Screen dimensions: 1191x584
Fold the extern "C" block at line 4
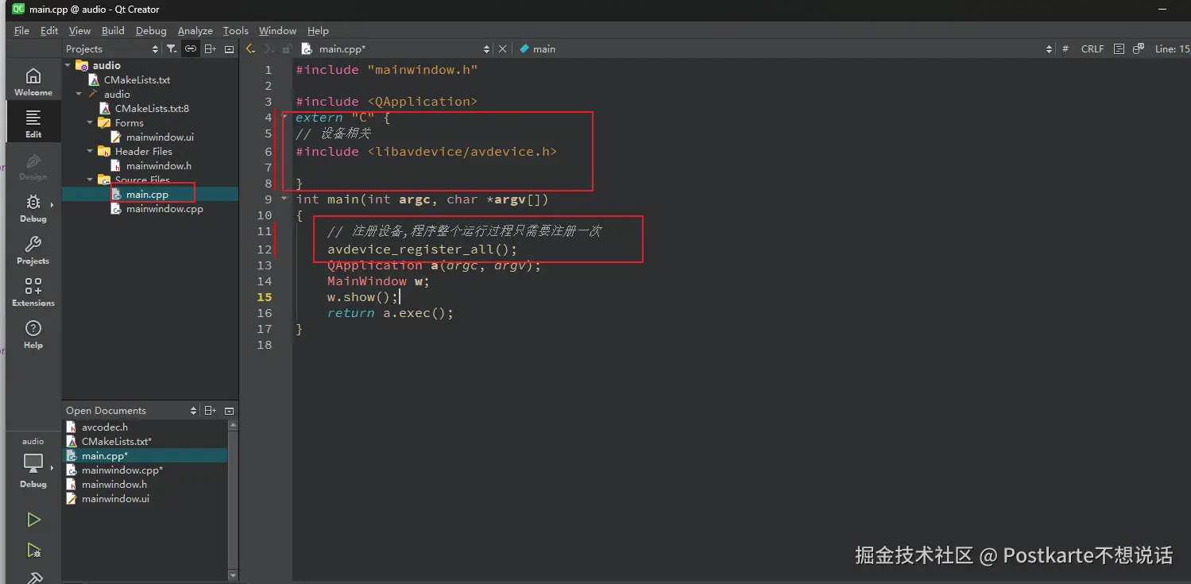(285, 118)
